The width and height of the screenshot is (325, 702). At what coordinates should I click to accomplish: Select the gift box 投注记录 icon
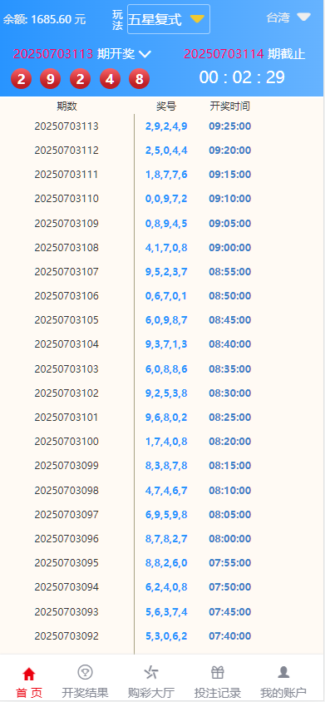[218, 672]
